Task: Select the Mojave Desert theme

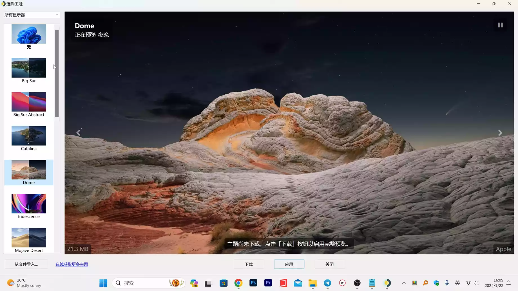Action: click(29, 238)
